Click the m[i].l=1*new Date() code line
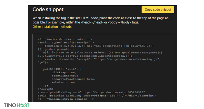The width and height of the screenshot is (204, 109). coord(103,53)
